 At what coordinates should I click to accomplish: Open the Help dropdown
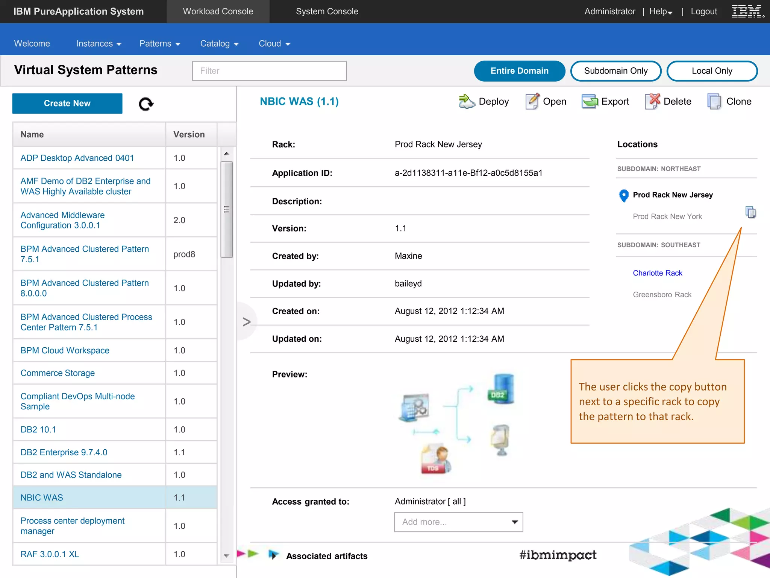coord(661,12)
